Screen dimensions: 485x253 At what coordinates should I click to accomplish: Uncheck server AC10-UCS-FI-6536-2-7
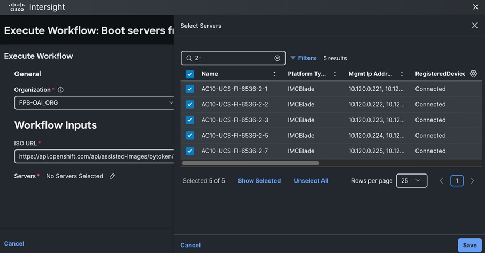click(190, 151)
